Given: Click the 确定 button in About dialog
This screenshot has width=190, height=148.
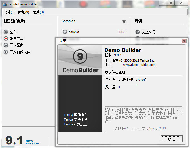Looking at the screenshot, I should point(172,139).
